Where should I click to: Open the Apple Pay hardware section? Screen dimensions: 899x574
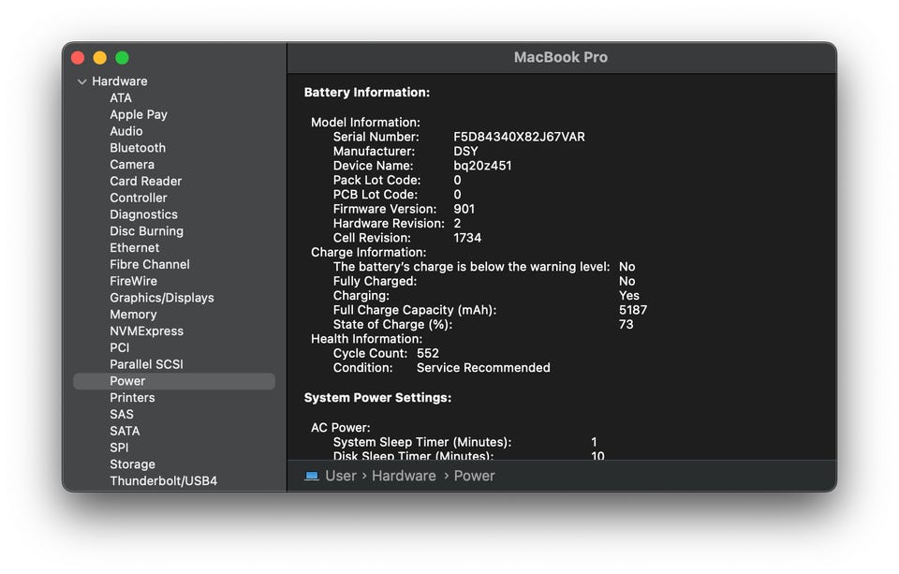pos(139,114)
